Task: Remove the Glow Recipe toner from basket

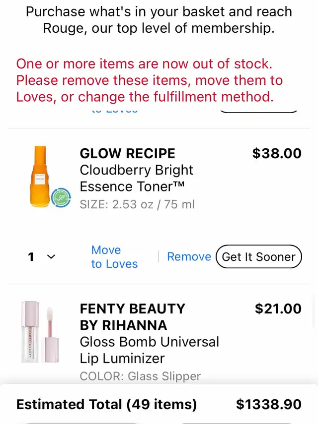Action: (x=189, y=256)
